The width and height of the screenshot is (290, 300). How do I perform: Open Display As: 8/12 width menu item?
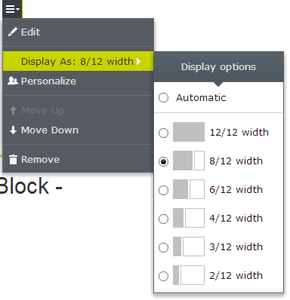79,61
